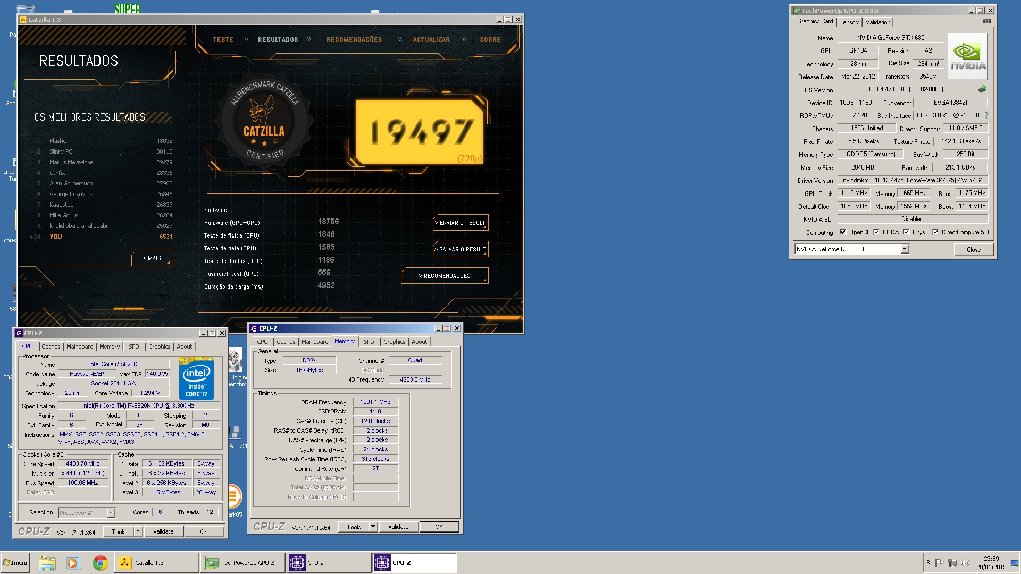Image resolution: width=1021 pixels, height=574 pixels.
Task: Open Mainboard tab in CPU-Z CPU window
Action: 80,347
